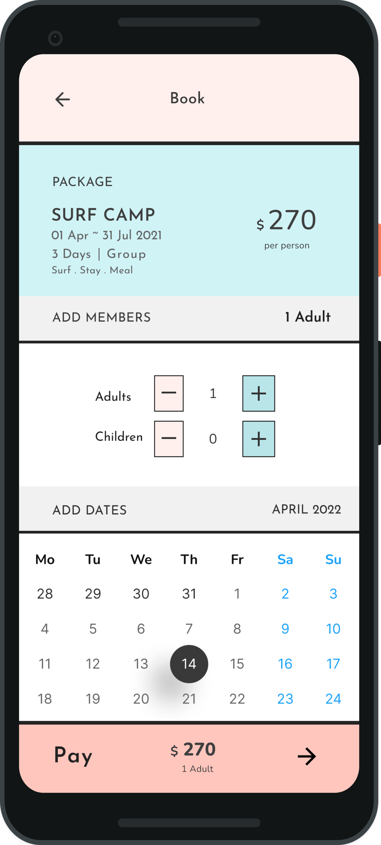Tap the 1 Adult member summary
The width and height of the screenshot is (381, 845).
pyautogui.click(x=307, y=317)
